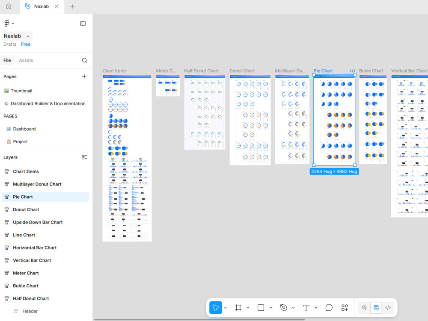Open the Nexlab file name dropdown

[x=28, y=36]
